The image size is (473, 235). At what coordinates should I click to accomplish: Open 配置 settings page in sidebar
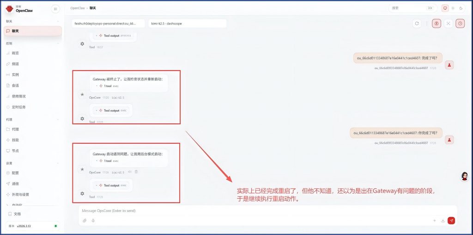15,173
